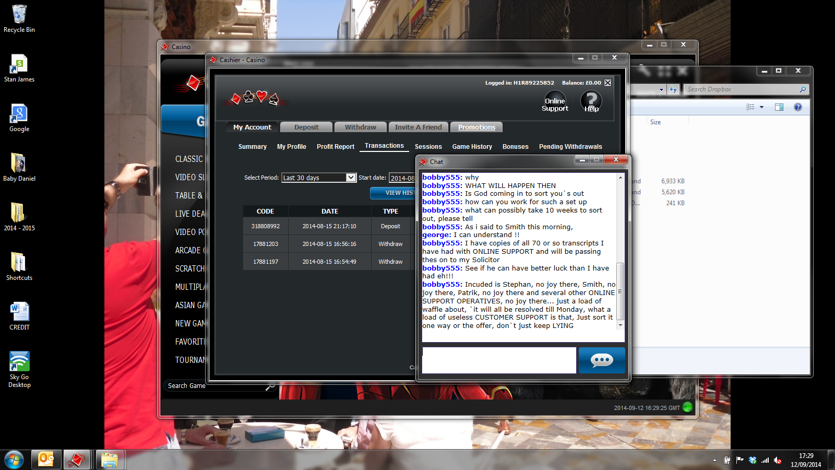The height and width of the screenshot is (470, 835).
Task: Open the Invite A Friend tab
Action: (x=418, y=127)
